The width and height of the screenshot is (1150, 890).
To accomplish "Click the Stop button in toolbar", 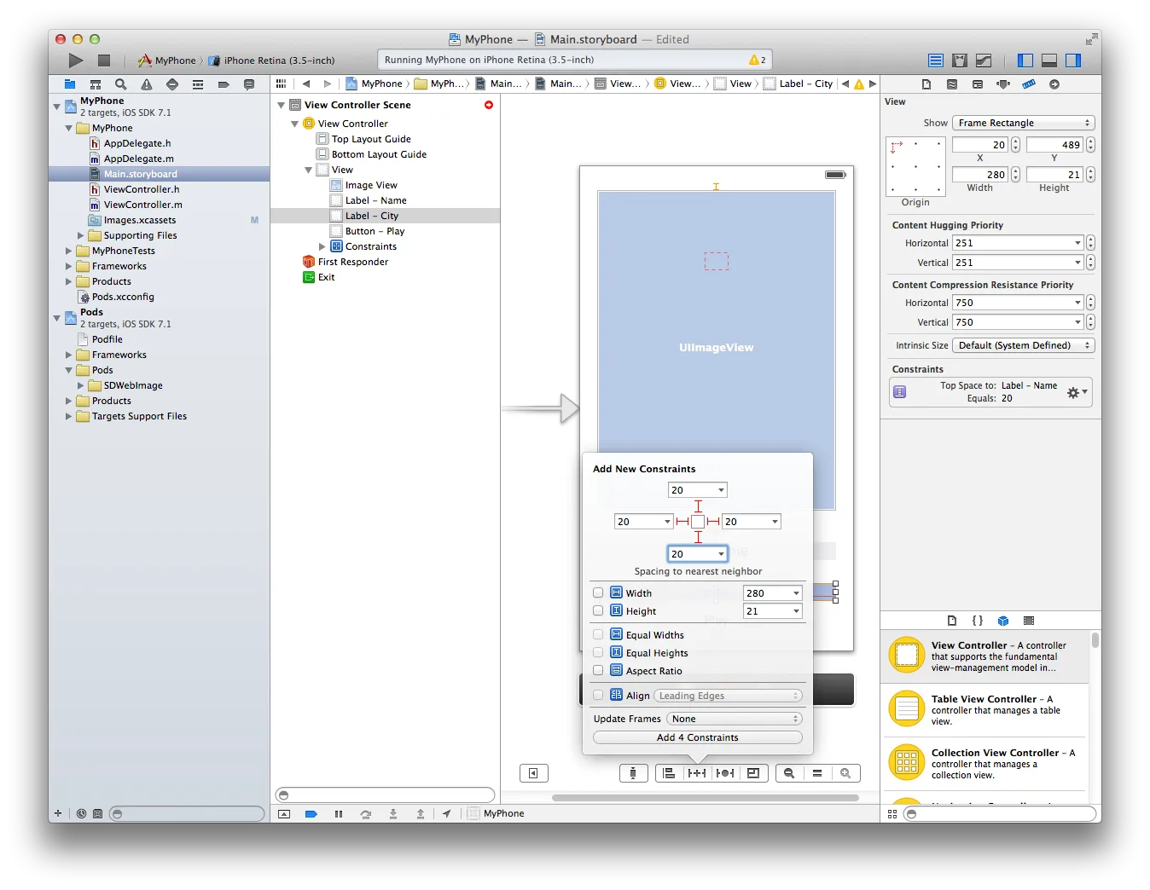I will tap(104, 61).
